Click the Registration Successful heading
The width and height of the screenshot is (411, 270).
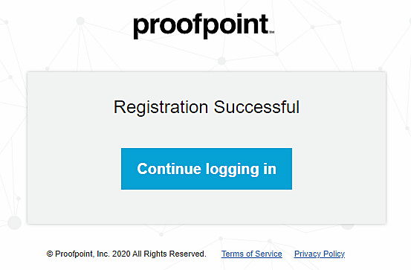(x=207, y=107)
